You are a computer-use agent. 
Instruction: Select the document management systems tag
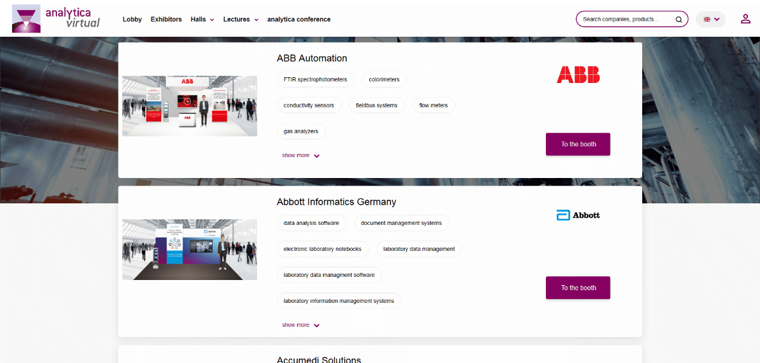coord(402,223)
